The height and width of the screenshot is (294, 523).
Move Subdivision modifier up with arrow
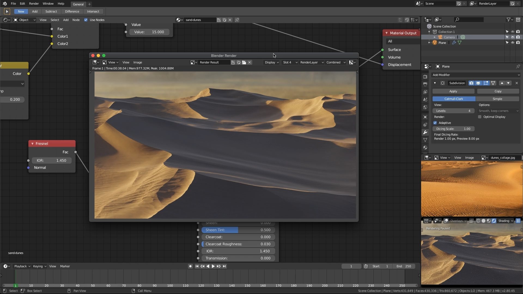click(x=502, y=83)
